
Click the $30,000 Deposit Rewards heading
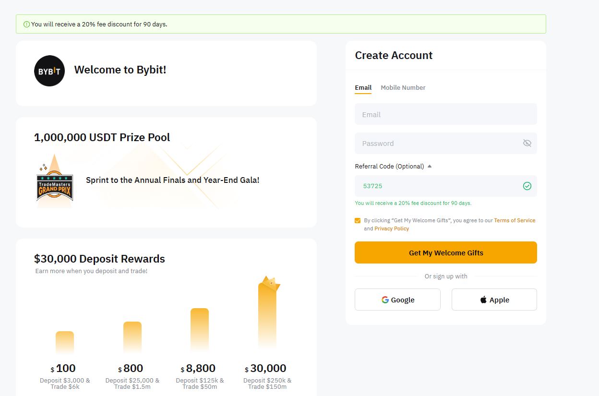pyautogui.click(x=99, y=259)
